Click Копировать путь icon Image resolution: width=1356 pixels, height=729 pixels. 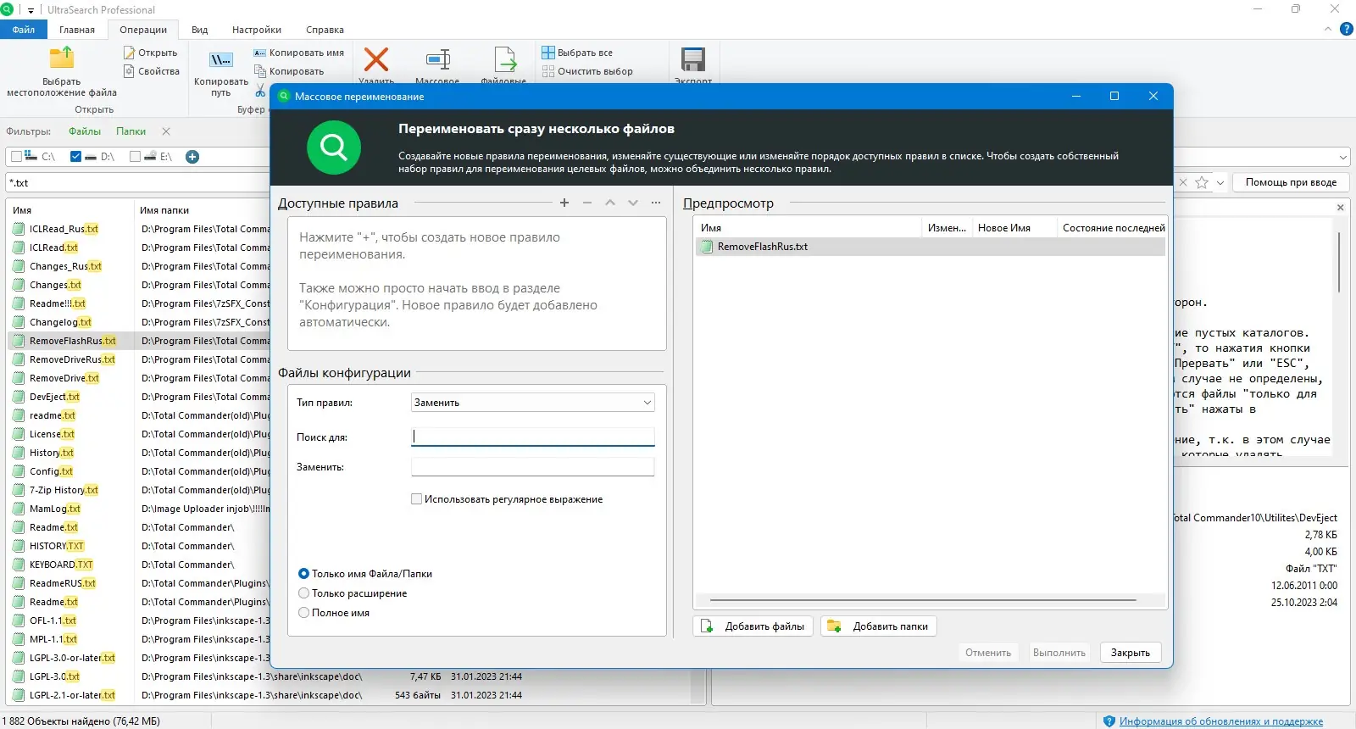click(x=221, y=60)
